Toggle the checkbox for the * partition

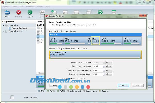coord(38,36)
